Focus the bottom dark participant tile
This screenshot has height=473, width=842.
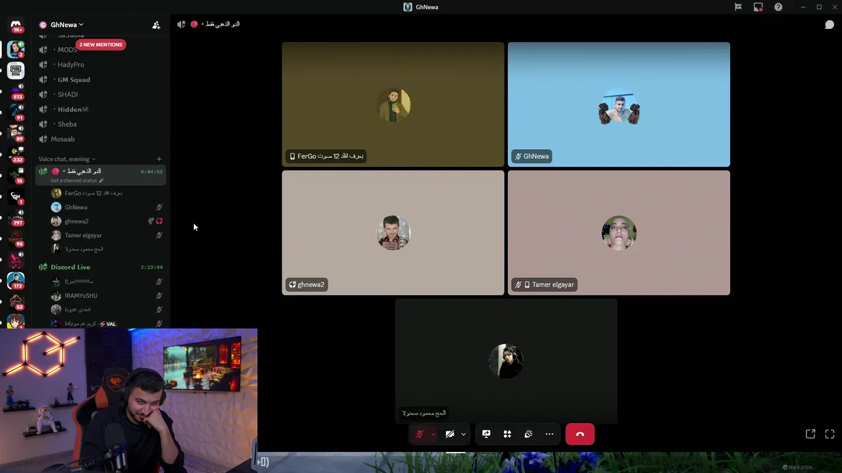coord(507,361)
